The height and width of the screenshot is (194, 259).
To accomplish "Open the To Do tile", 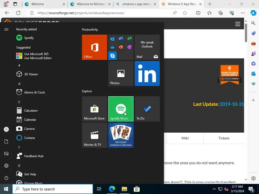I will 147,109.
